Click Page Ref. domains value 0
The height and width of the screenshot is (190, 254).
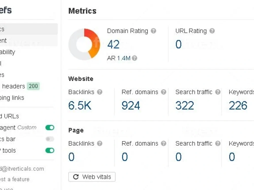(x=125, y=157)
